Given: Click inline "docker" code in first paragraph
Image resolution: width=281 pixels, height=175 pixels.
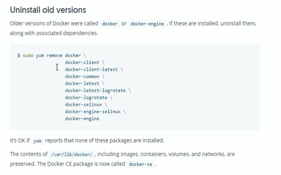Looking at the screenshot, I should (110, 23).
